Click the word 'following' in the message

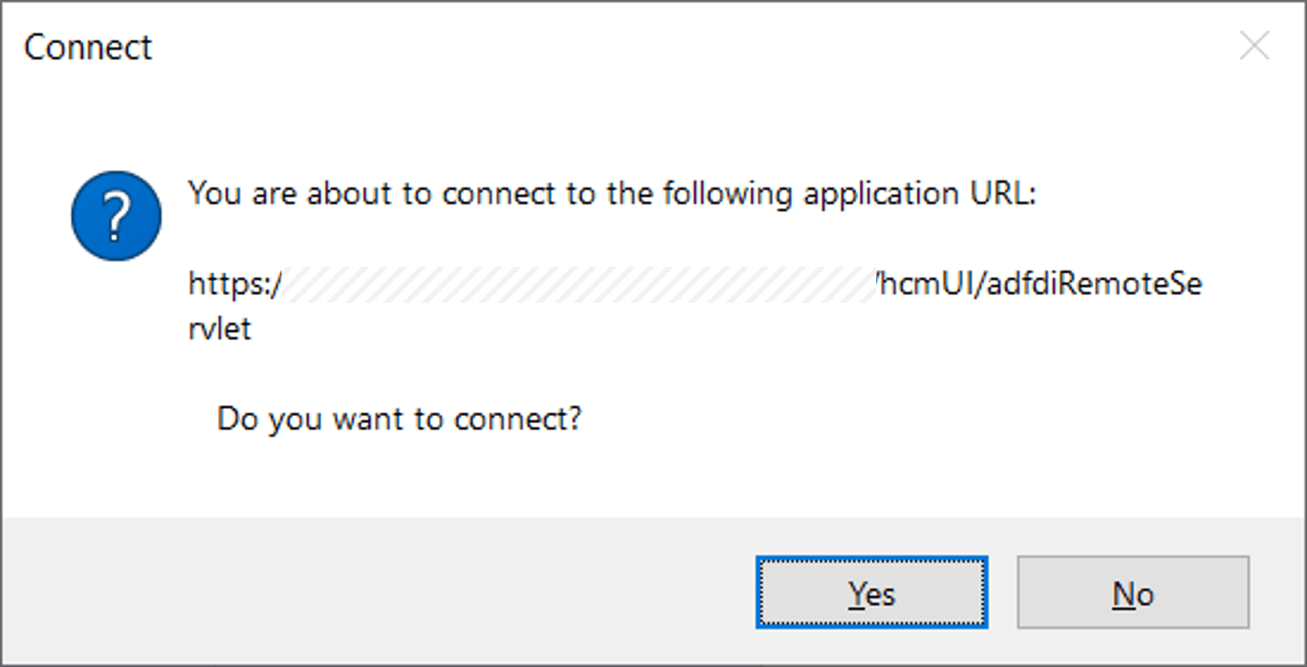pos(727,194)
